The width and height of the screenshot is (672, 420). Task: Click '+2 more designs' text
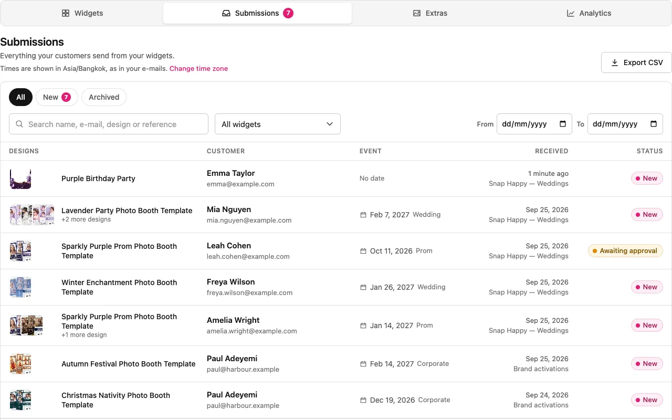pos(86,219)
